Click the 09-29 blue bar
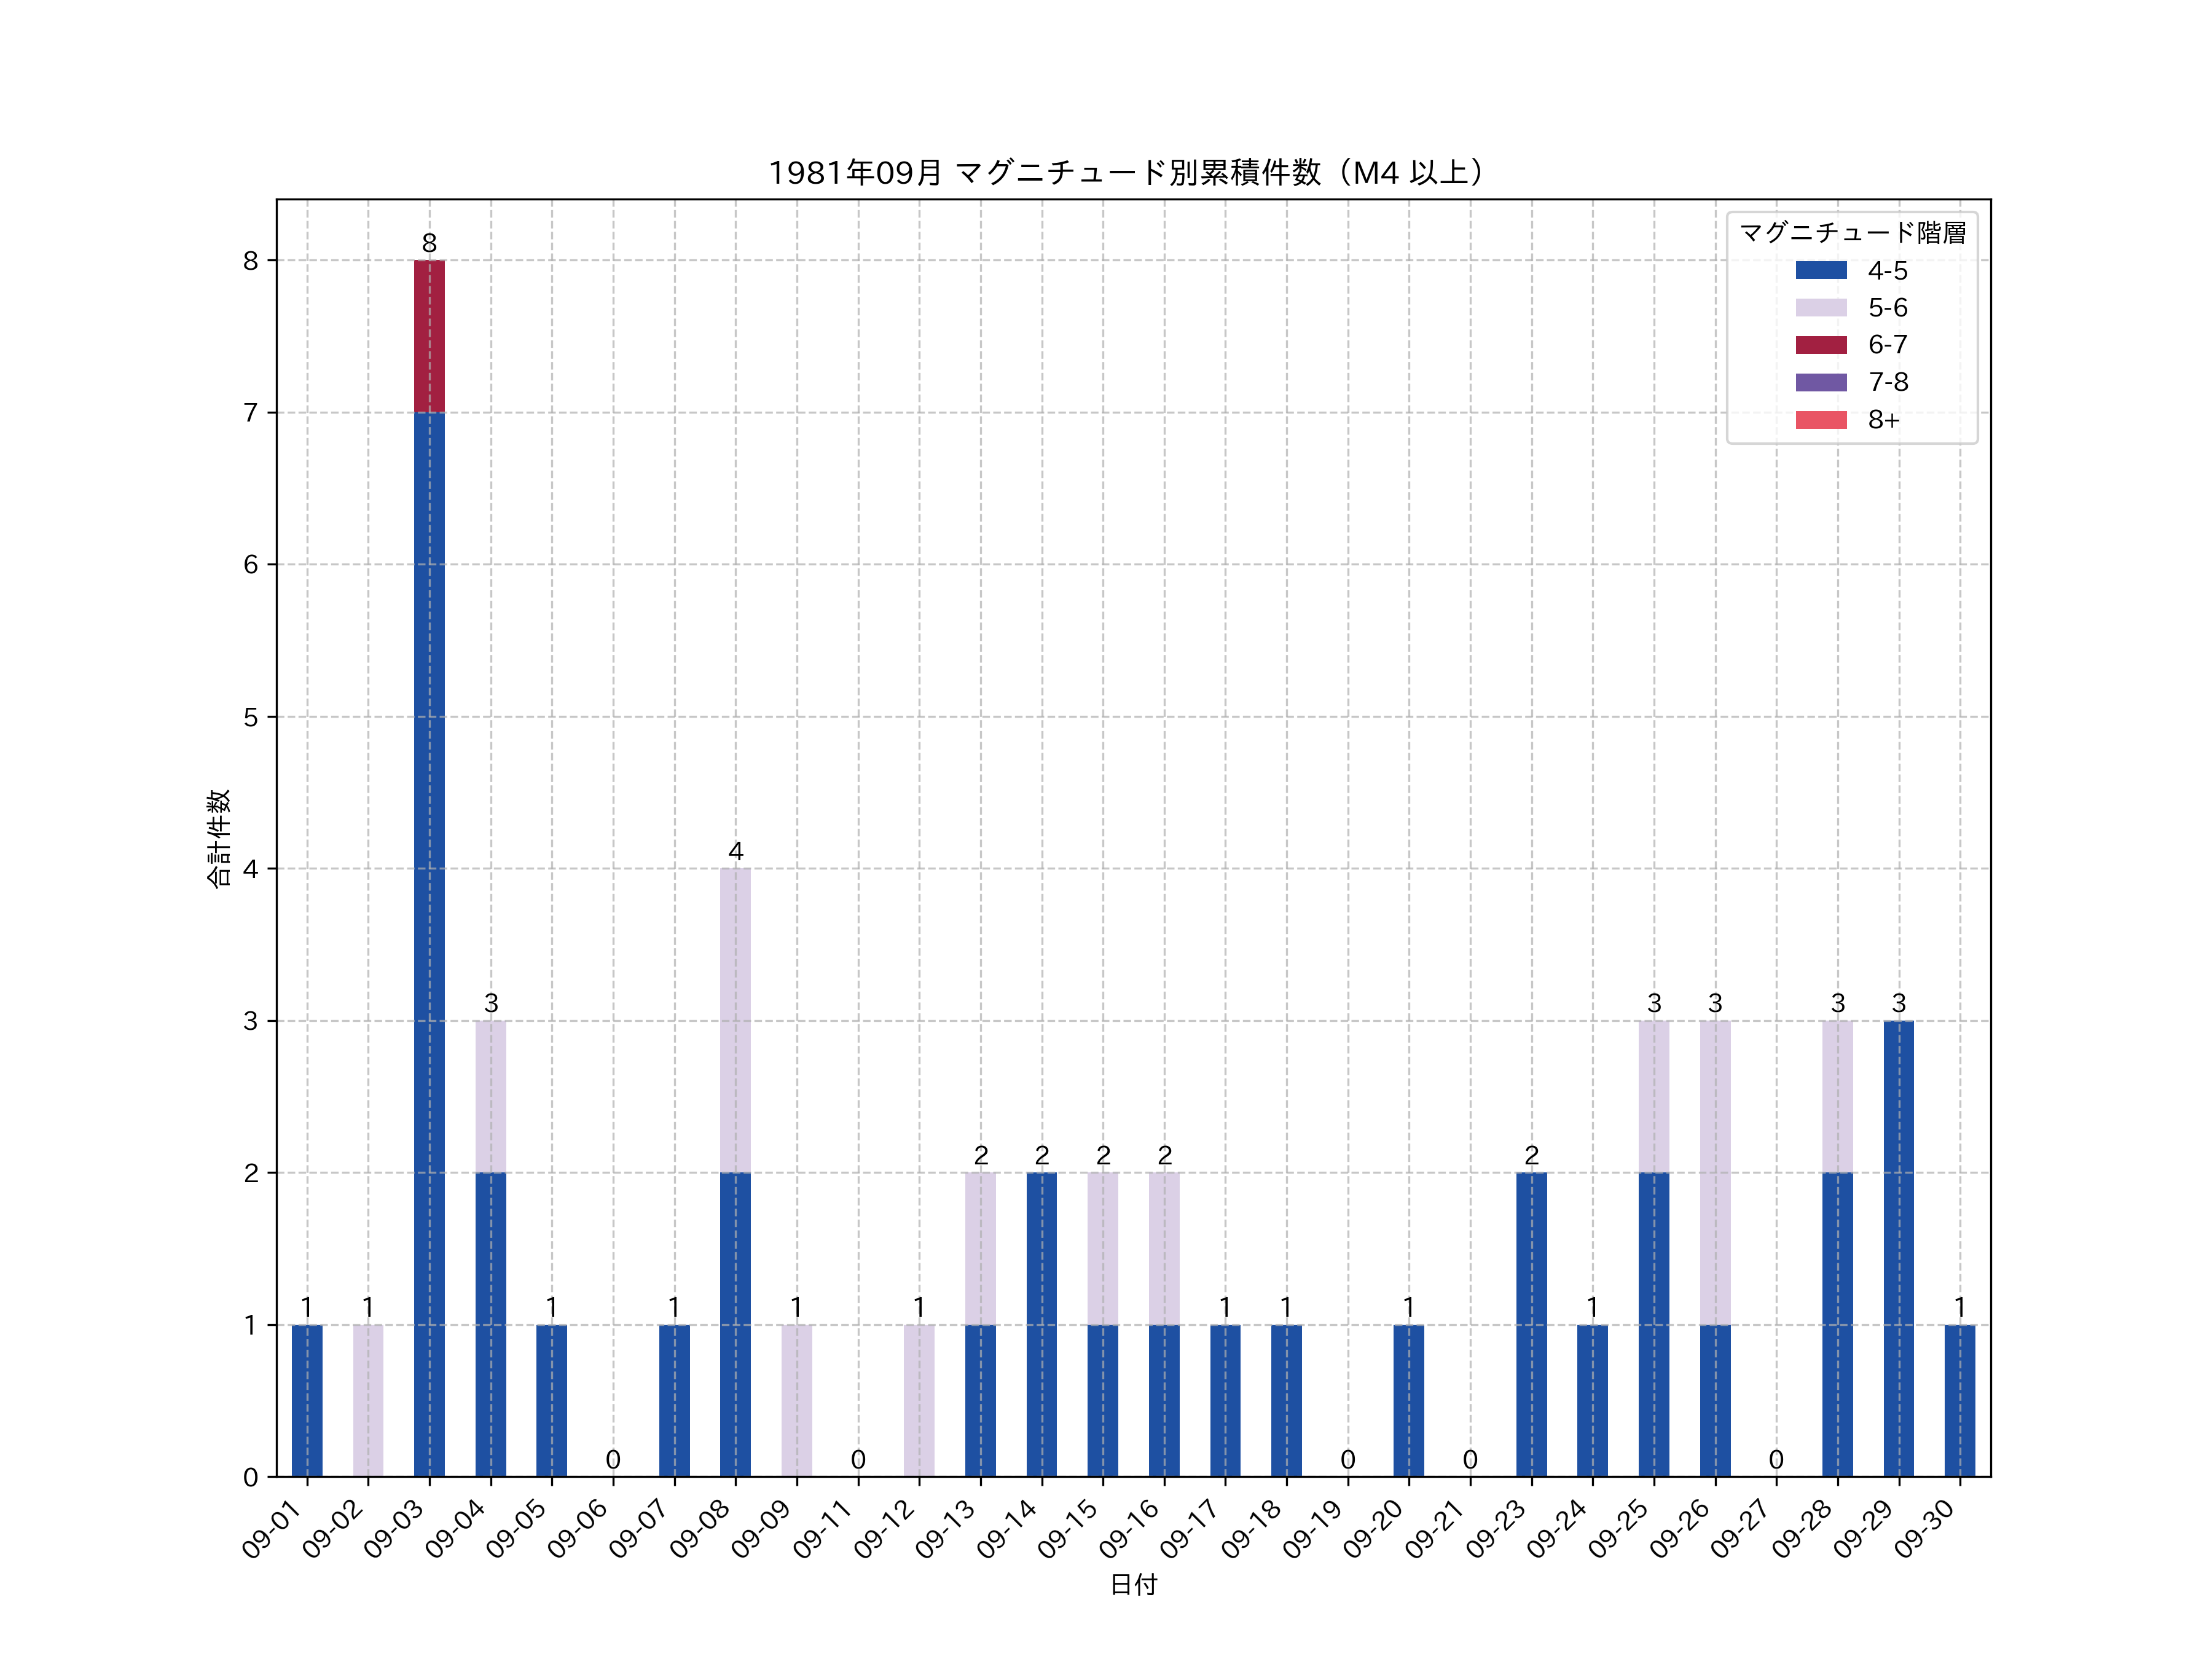This screenshot has height=1659, width=2212. 1898,1248
